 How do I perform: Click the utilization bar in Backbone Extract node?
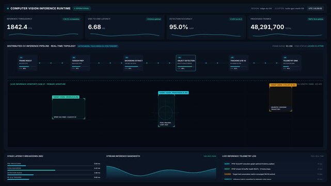tap(133, 67)
